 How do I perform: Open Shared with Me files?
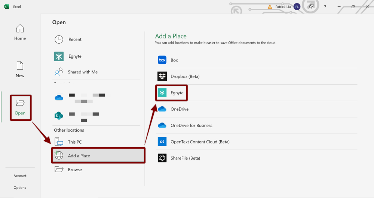tap(96, 72)
